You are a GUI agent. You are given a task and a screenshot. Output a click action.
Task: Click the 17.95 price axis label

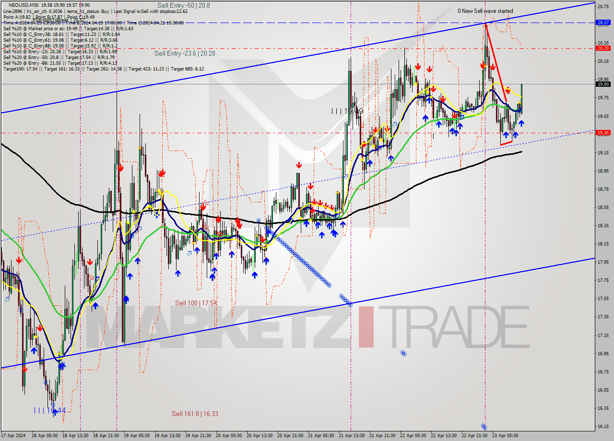click(603, 262)
